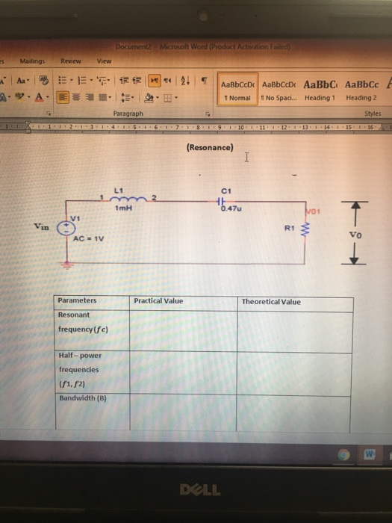Switch to the View ribbon tab
Image resolution: width=392 pixels, height=523 pixels.
click(x=104, y=61)
